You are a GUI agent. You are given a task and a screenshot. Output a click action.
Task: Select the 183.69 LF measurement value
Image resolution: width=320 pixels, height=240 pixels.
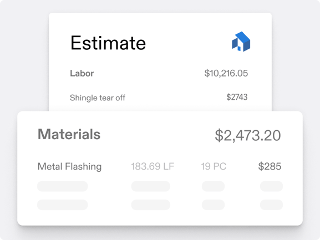tap(153, 166)
